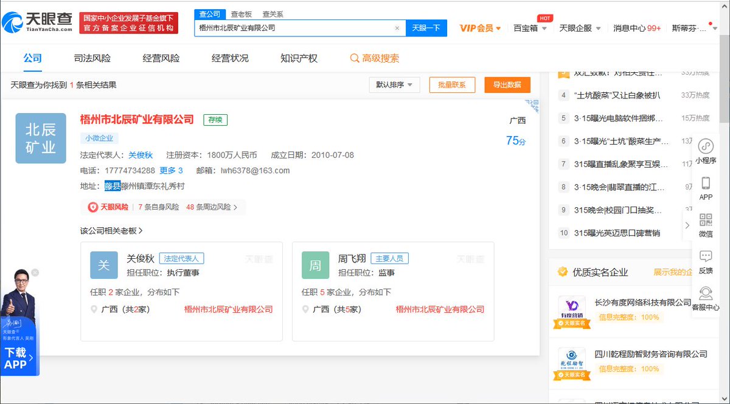This screenshot has width=730, height=404.
Task: Open company link in 周飞翔 card
Action: pyautogui.click(x=440, y=309)
